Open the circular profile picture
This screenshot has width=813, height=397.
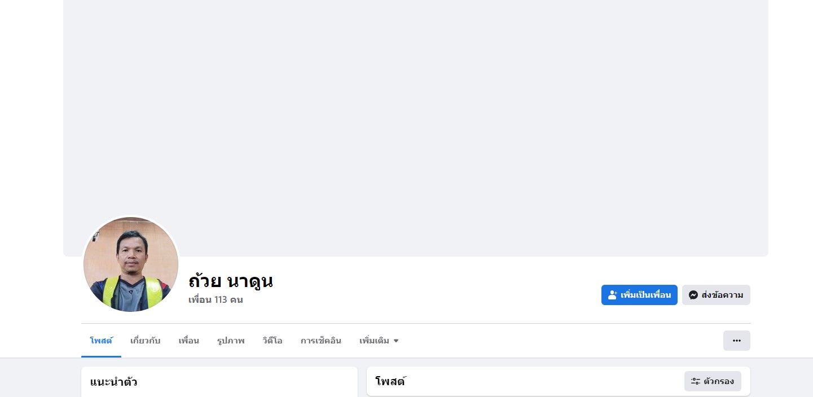point(131,264)
